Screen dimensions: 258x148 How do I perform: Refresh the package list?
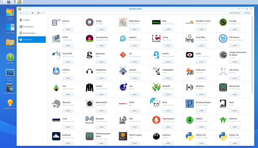coord(33,13)
